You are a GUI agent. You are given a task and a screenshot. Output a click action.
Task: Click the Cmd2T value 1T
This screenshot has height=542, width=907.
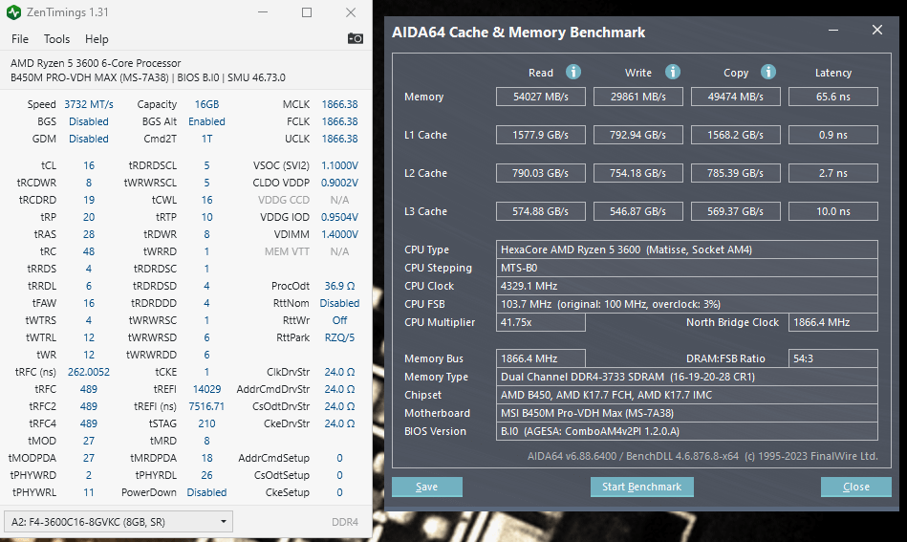click(x=206, y=139)
